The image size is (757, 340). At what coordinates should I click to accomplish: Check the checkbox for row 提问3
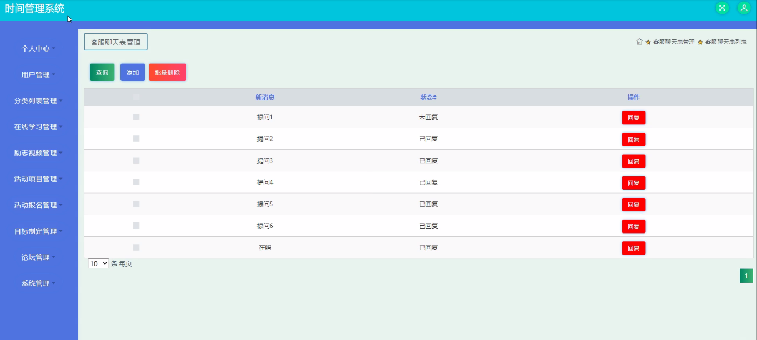[x=137, y=160]
